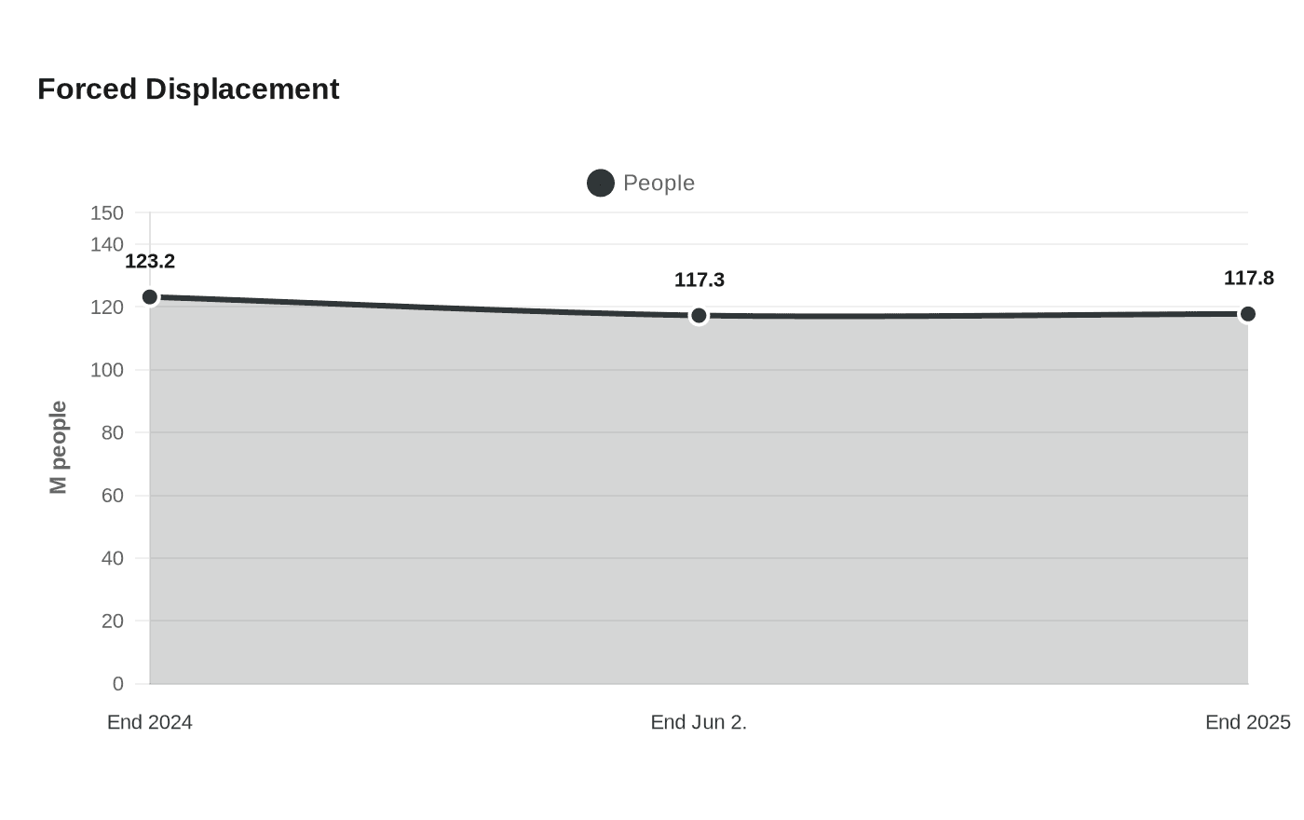Click the 100 y-axis tick label
Screen dimensions: 1304x820
pyautogui.click(x=107, y=370)
